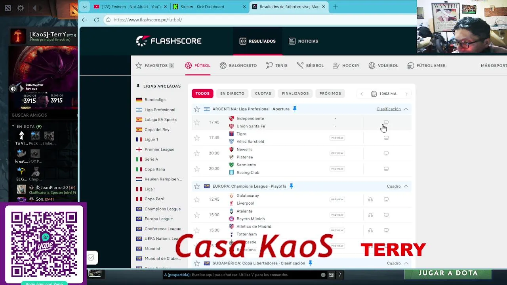This screenshot has height=285, width=507.
Task: Click TV icon for Independiente match
Action: tap(386, 122)
